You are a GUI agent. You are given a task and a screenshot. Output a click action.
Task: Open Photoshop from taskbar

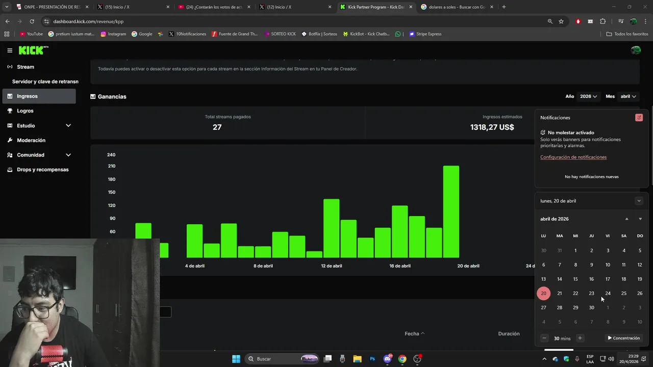[x=372, y=359]
